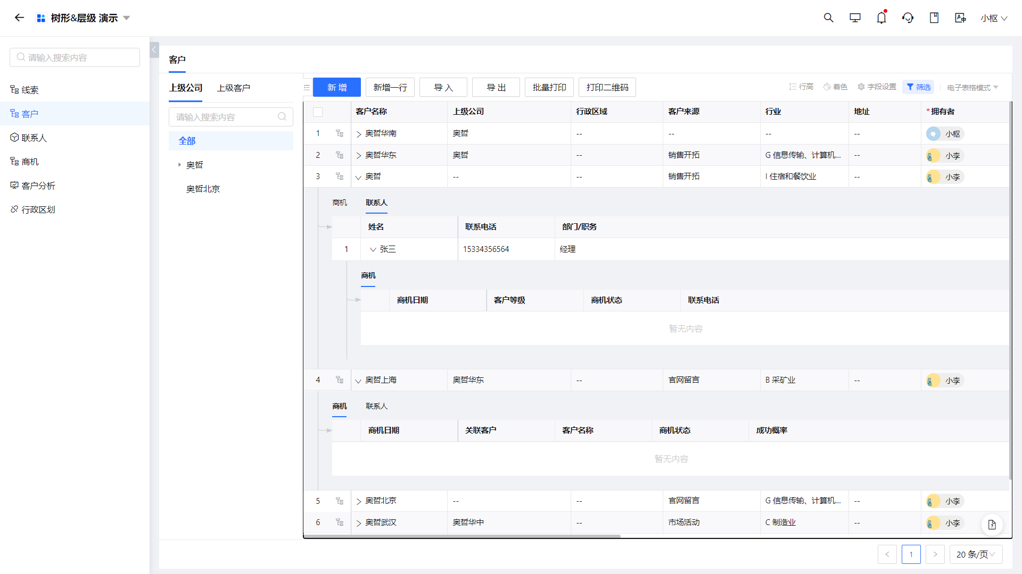Open the notifications bell
The image size is (1022, 574).
click(881, 18)
